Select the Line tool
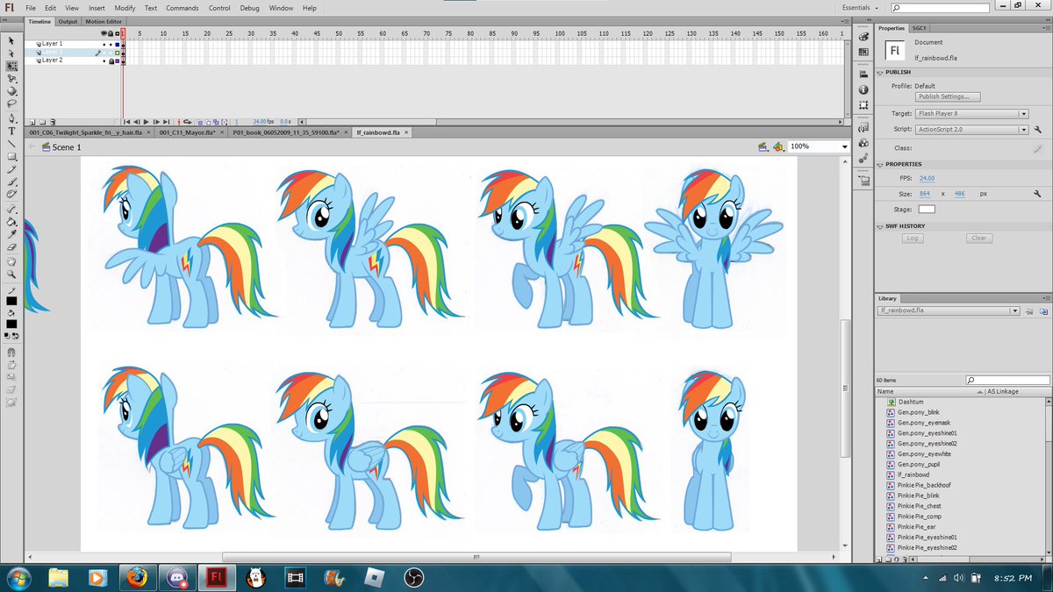Screen dimensions: 1053x592 click(12, 143)
